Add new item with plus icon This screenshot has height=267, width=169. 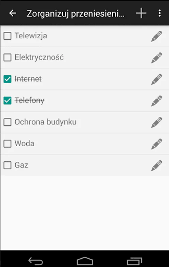(x=141, y=13)
